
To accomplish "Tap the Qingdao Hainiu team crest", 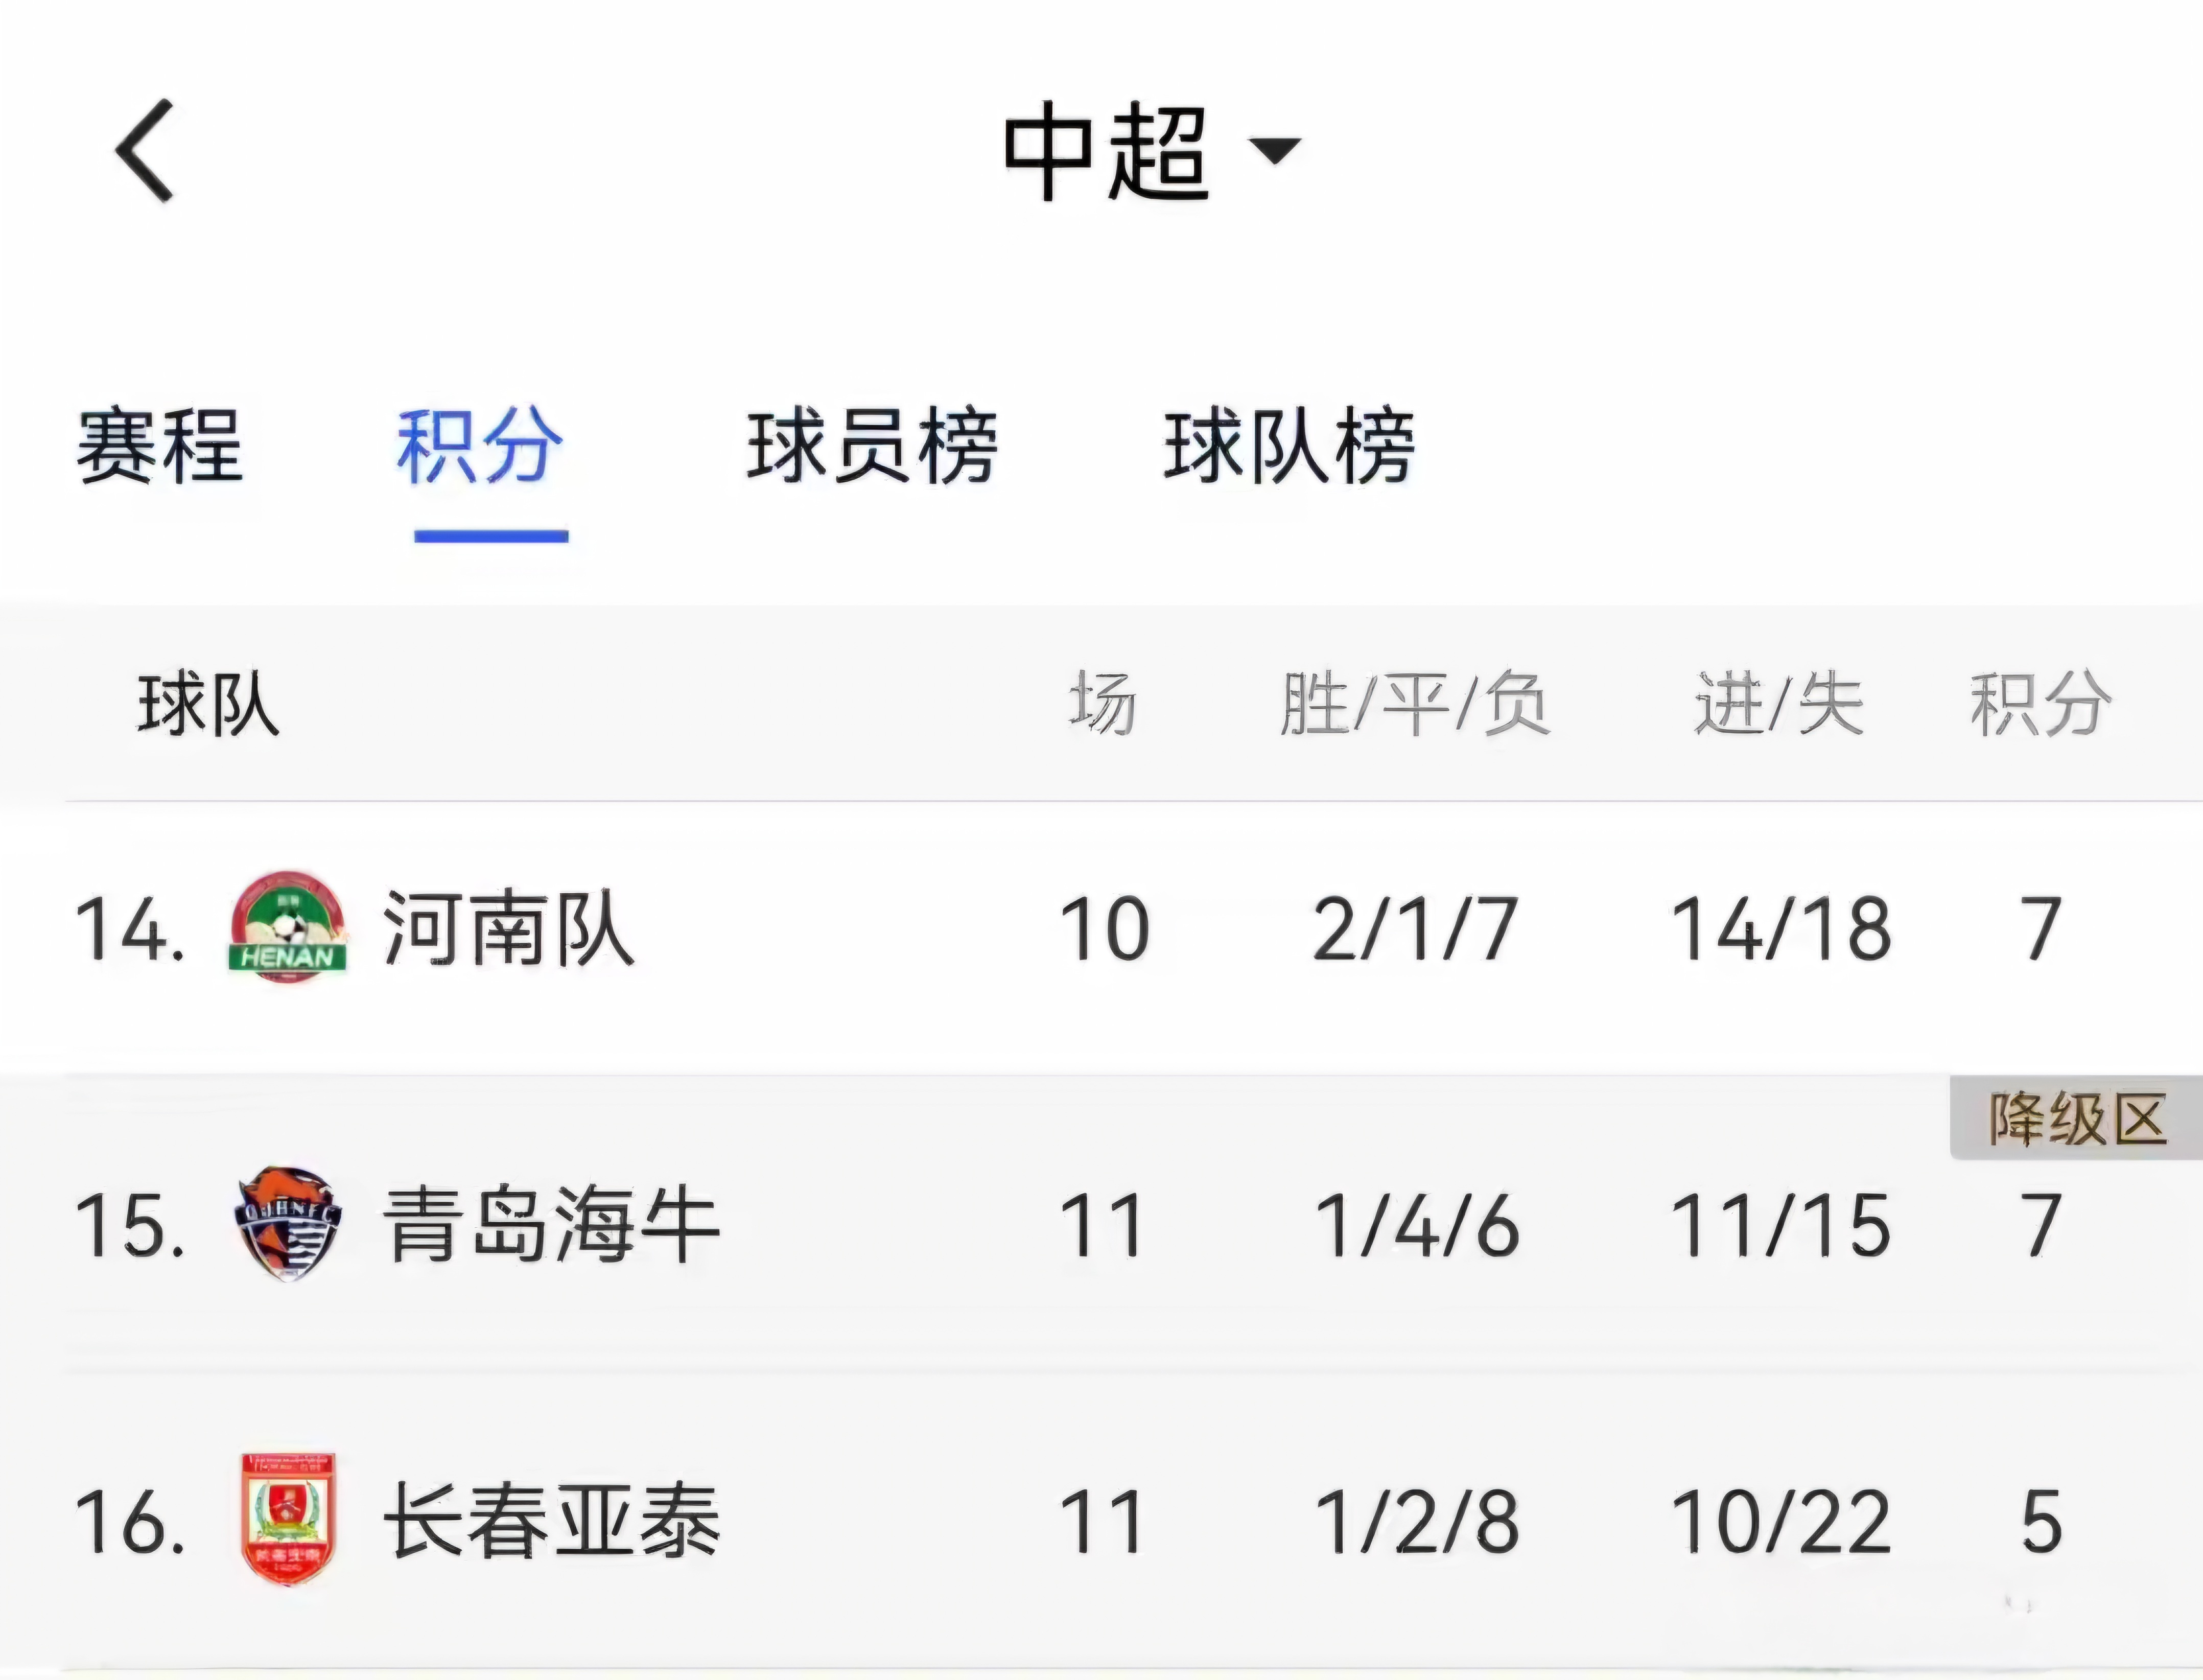I will click(288, 1222).
